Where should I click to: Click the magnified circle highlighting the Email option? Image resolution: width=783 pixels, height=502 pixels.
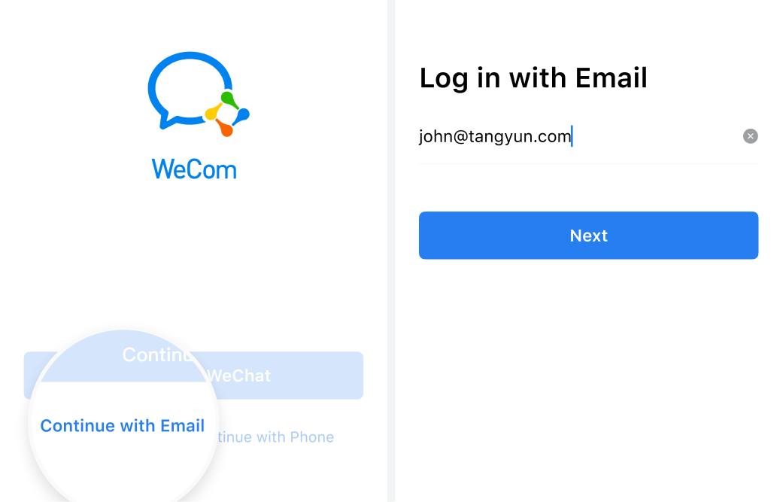[123, 415]
